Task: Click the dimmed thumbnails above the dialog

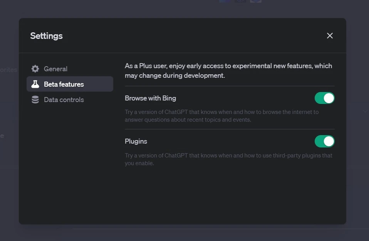Action: click(x=240, y=1)
